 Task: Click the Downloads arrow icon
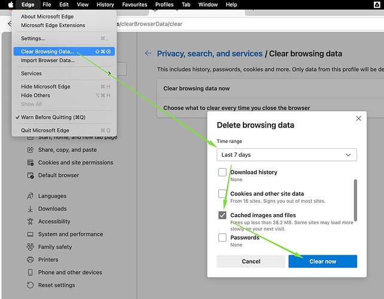(x=30, y=209)
